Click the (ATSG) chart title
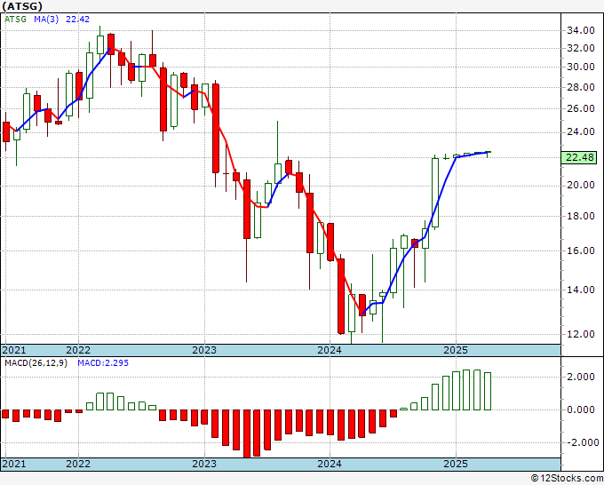Viewport: 604px width, 485px height. [22, 6]
